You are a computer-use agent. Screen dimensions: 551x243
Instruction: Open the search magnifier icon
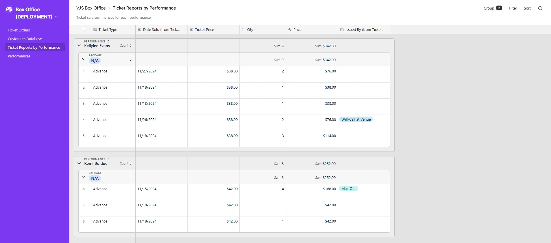(x=540, y=8)
